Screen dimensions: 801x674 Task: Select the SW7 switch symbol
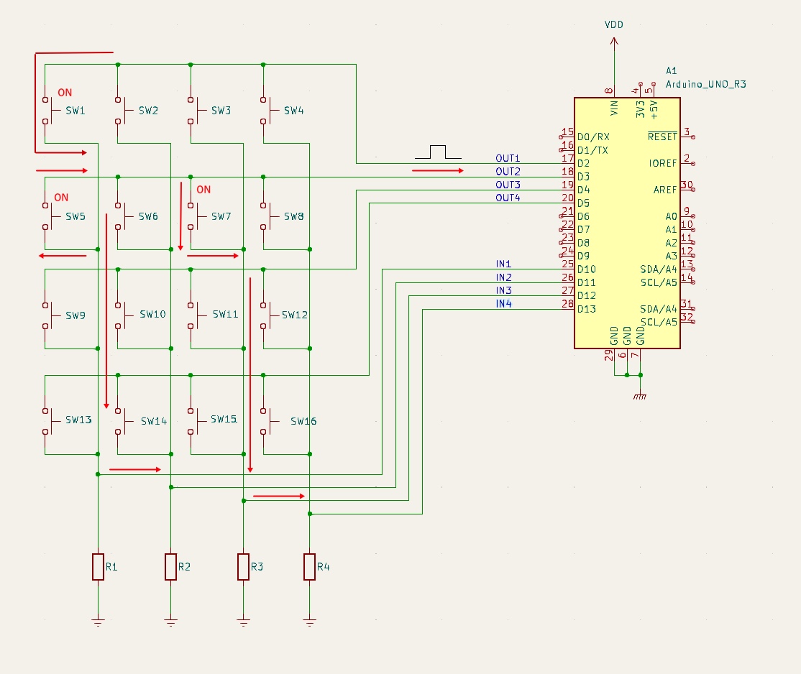[194, 216]
